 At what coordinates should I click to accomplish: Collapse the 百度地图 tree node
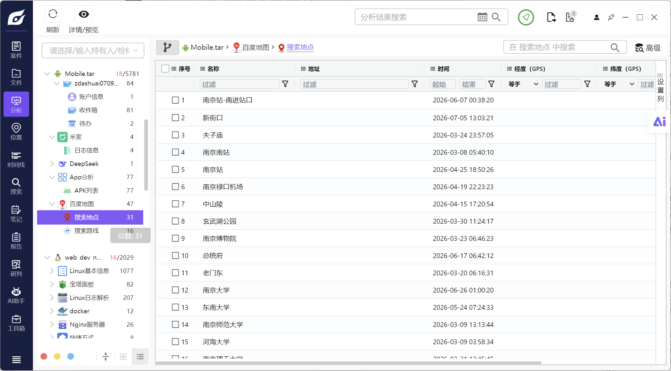pos(52,204)
